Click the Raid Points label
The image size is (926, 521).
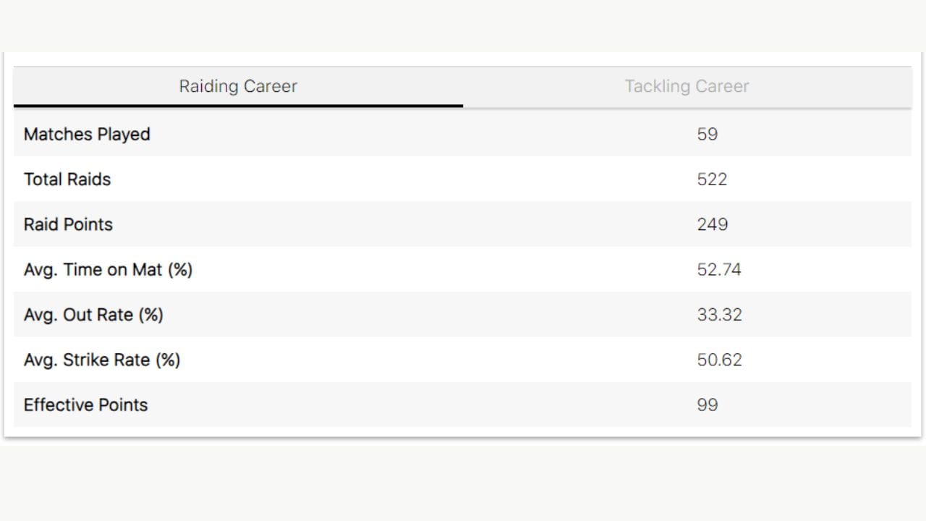pyautogui.click(x=68, y=224)
